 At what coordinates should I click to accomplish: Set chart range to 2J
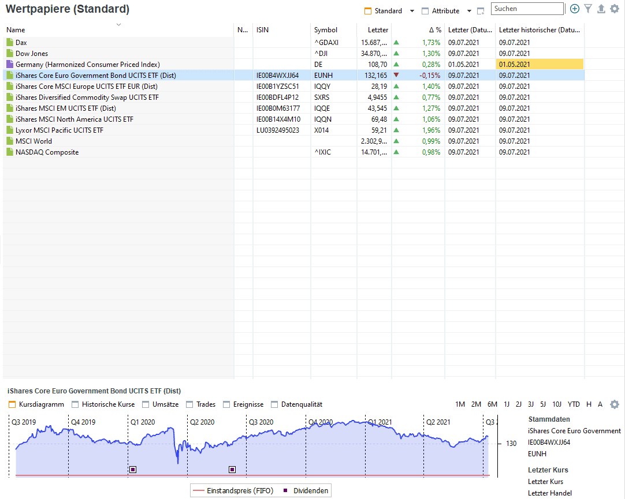(x=519, y=404)
